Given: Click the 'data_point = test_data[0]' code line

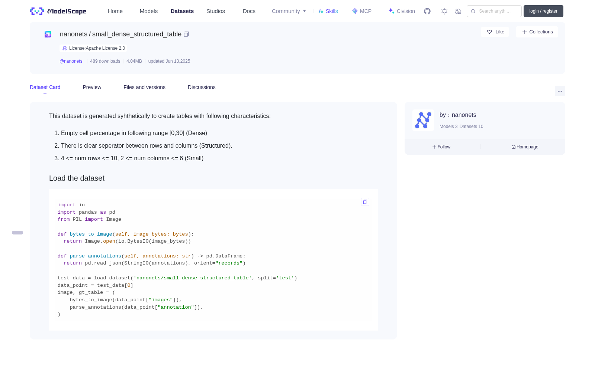Looking at the screenshot, I should pos(96,285).
